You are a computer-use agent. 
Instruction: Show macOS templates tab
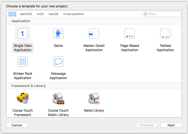click(53, 14)
